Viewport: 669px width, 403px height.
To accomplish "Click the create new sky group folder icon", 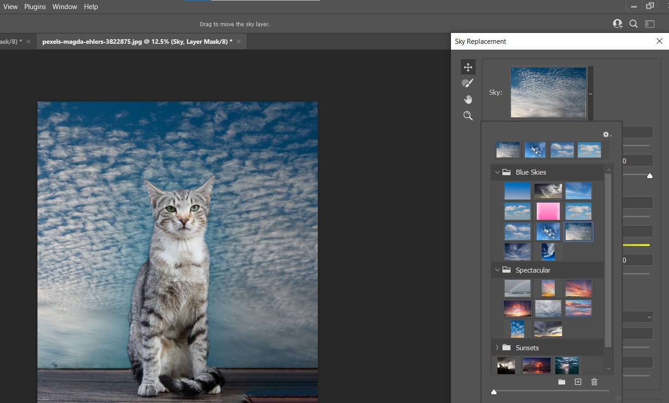I will point(562,382).
